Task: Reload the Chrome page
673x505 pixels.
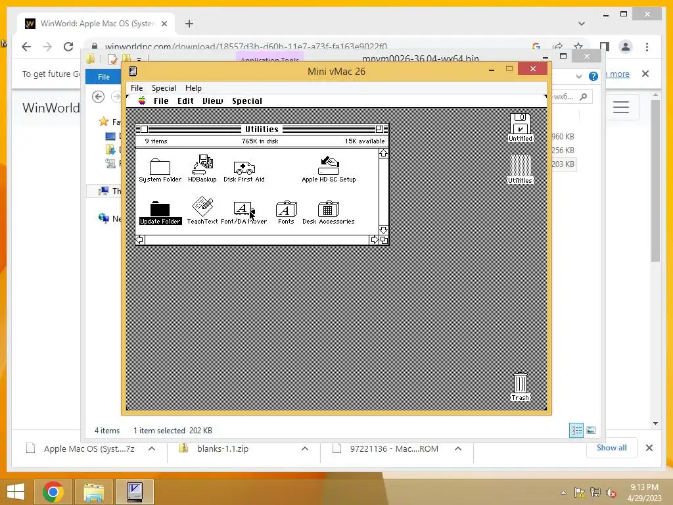Action: 68,47
